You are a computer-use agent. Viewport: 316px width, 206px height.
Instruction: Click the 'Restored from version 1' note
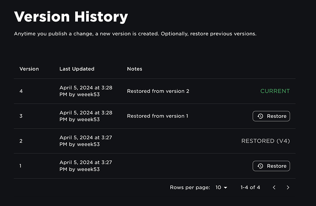(158, 116)
